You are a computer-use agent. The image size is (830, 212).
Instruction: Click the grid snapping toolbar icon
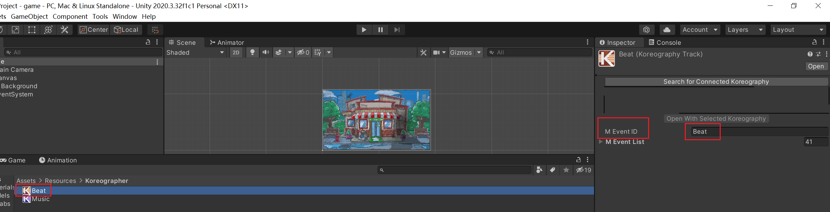click(x=155, y=30)
